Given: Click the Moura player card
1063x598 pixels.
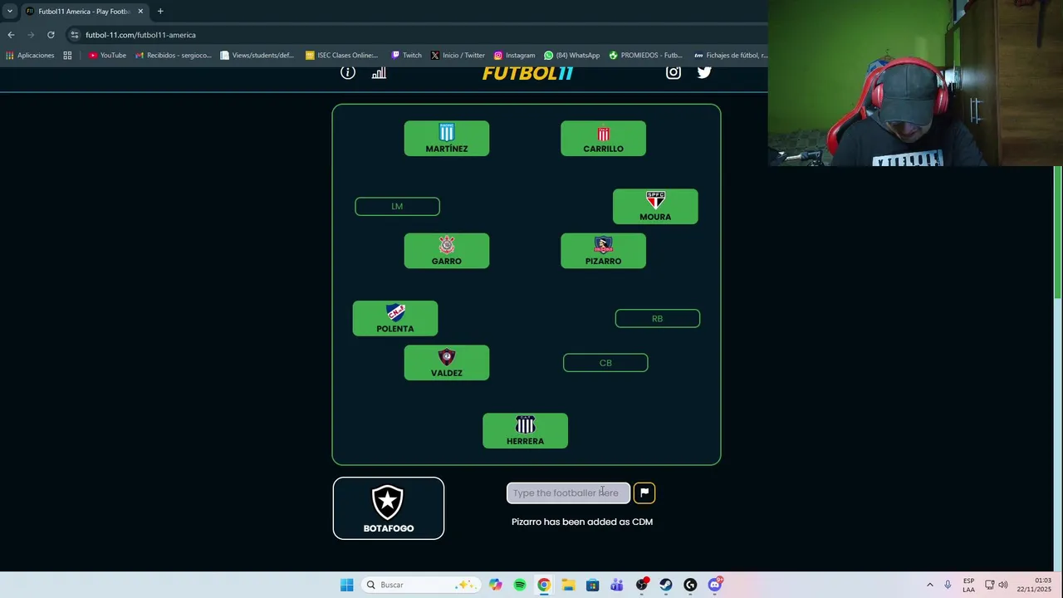Looking at the screenshot, I should coord(655,207).
